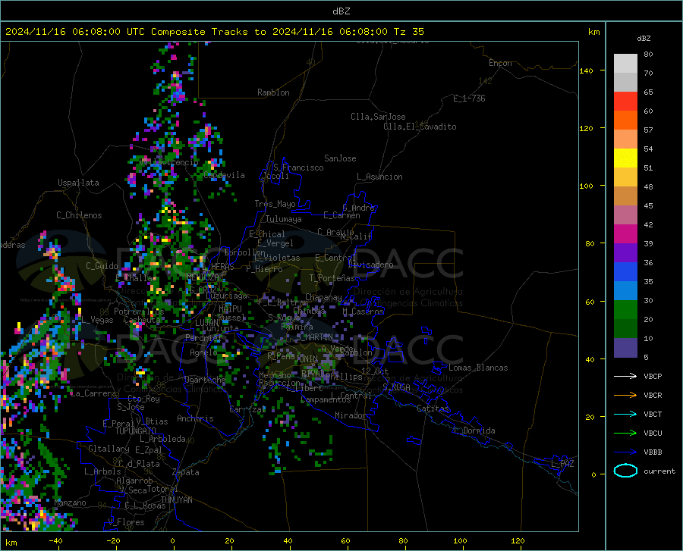This screenshot has height=551, width=683.
Task: Select the dark purple 5 dBZ swatch
Action: tap(625, 348)
